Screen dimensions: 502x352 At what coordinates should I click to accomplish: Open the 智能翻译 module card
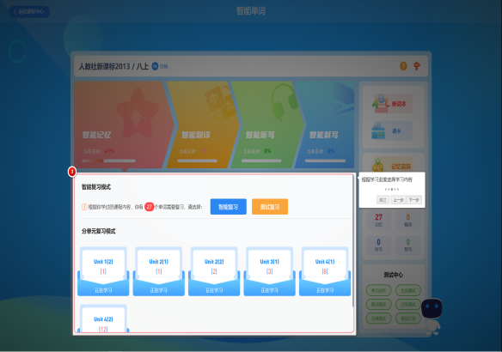click(204, 124)
